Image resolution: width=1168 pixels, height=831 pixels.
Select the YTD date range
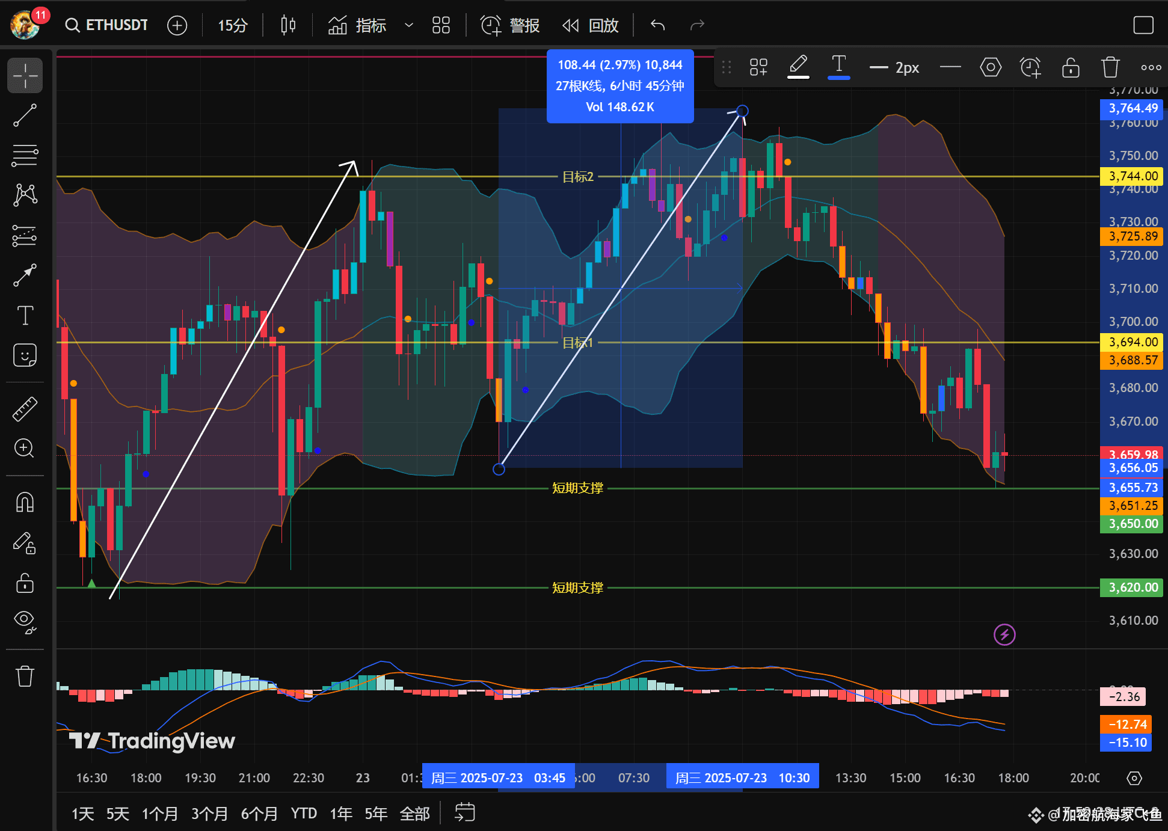(304, 814)
